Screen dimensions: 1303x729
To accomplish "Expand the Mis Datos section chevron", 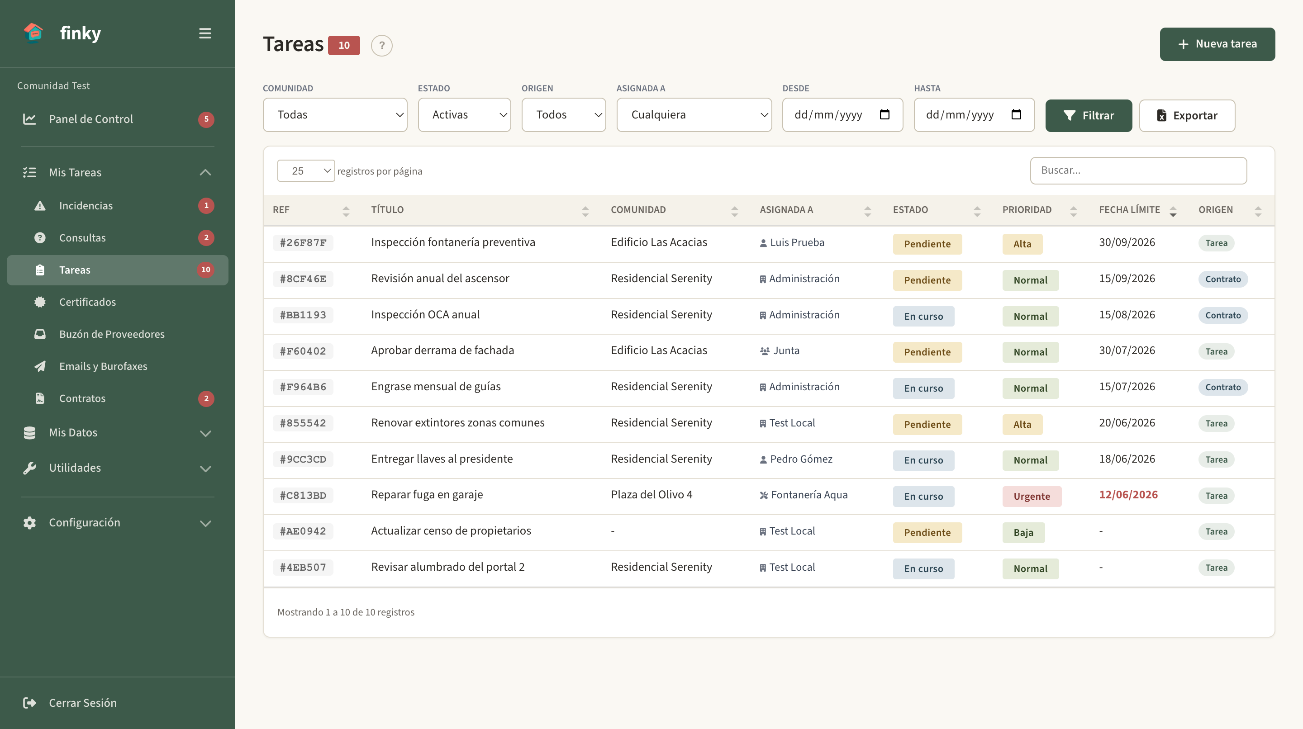I will [205, 433].
